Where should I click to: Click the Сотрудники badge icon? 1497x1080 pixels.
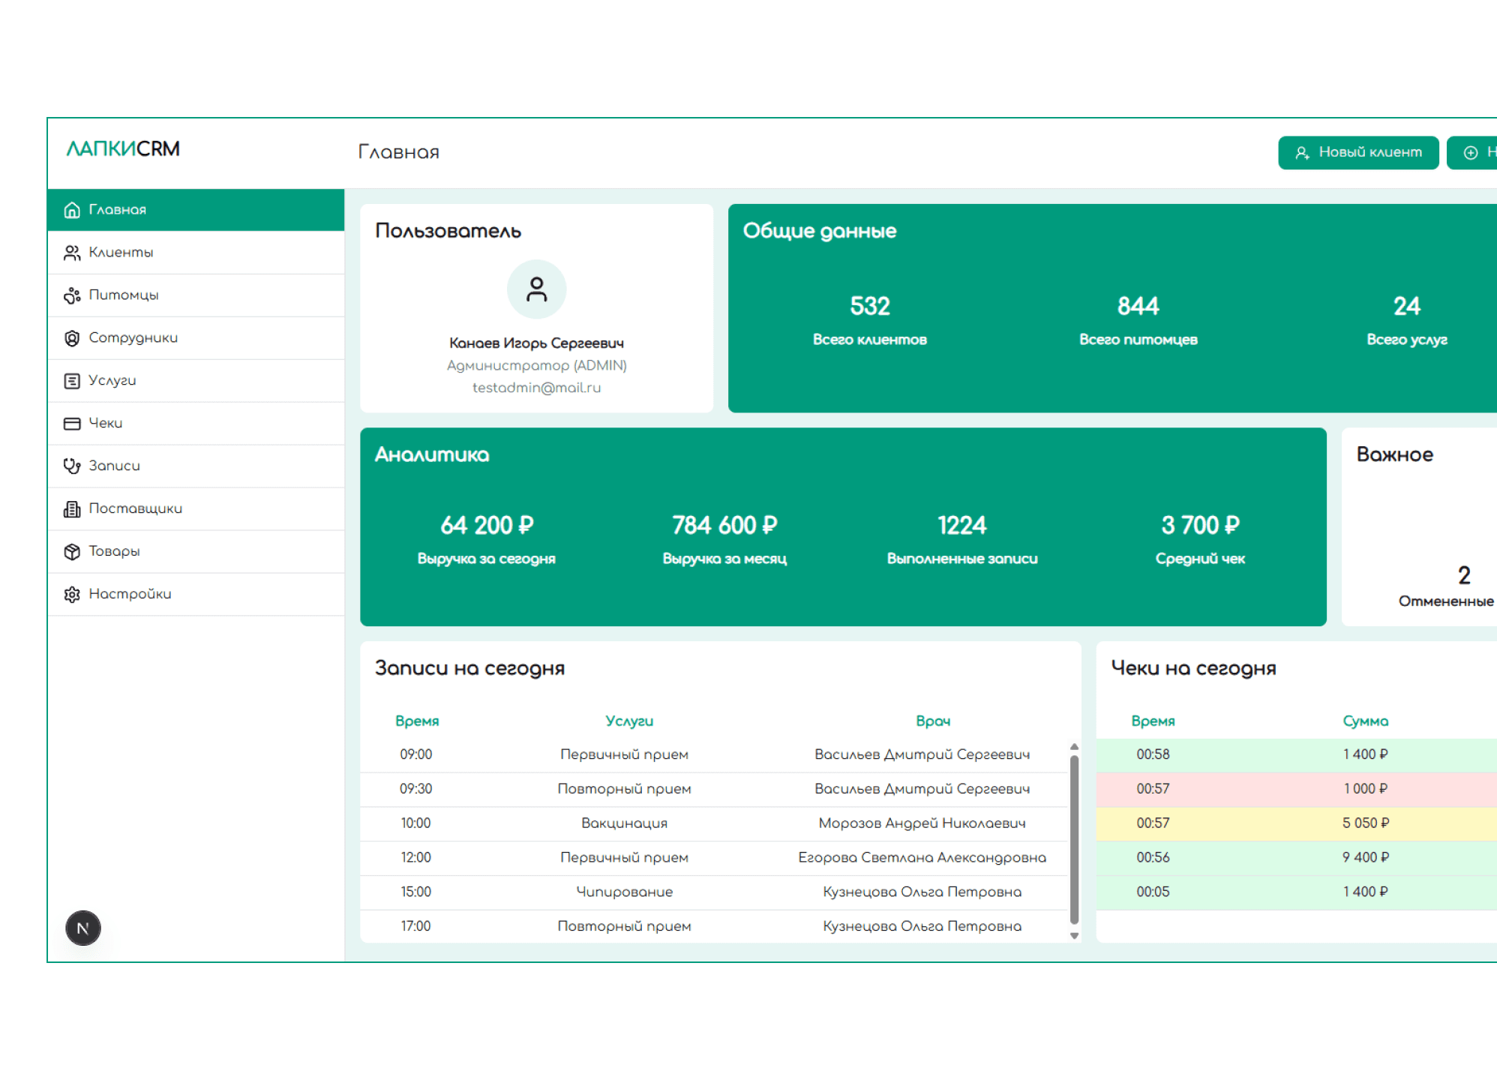tap(72, 338)
